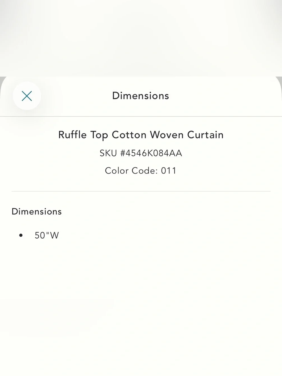
Task: Tap the divider line under Color Code
Action: [141, 191]
